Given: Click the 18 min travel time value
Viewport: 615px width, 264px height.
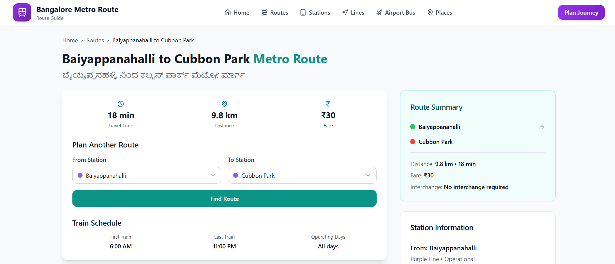Looking at the screenshot, I should tap(121, 115).
